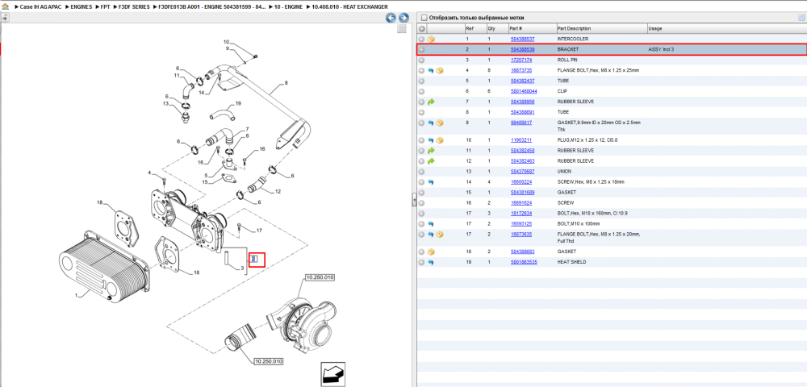Click the package icon on INTERCOOLER row

[431, 39]
